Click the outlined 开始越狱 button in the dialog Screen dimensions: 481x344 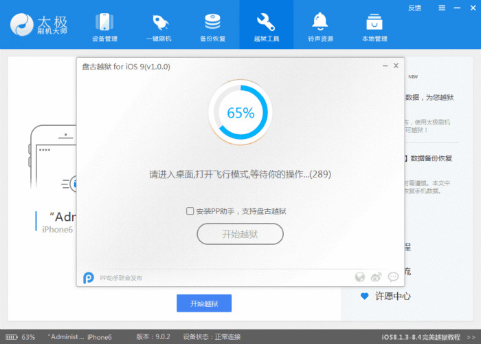coord(240,234)
